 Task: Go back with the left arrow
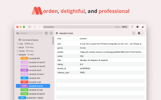click(35, 27)
